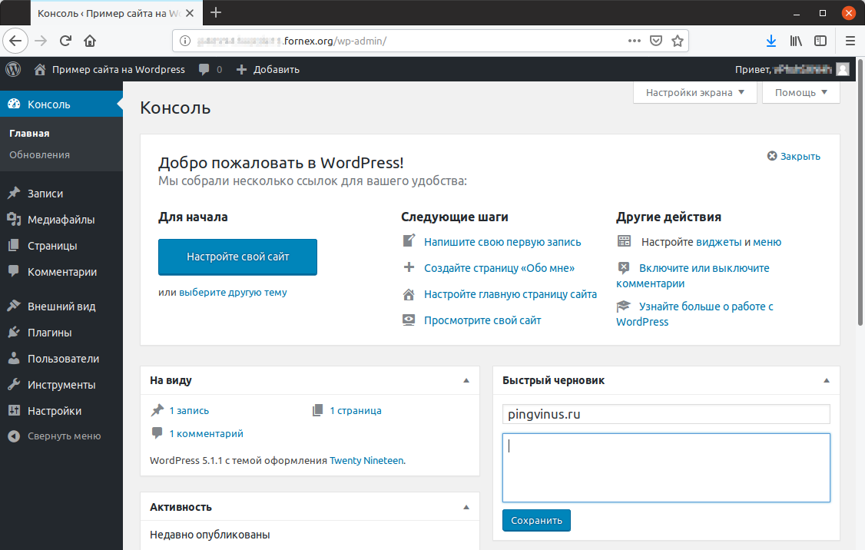Click the user avatar in admin bar
The width and height of the screenshot is (865, 550).
tap(843, 69)
